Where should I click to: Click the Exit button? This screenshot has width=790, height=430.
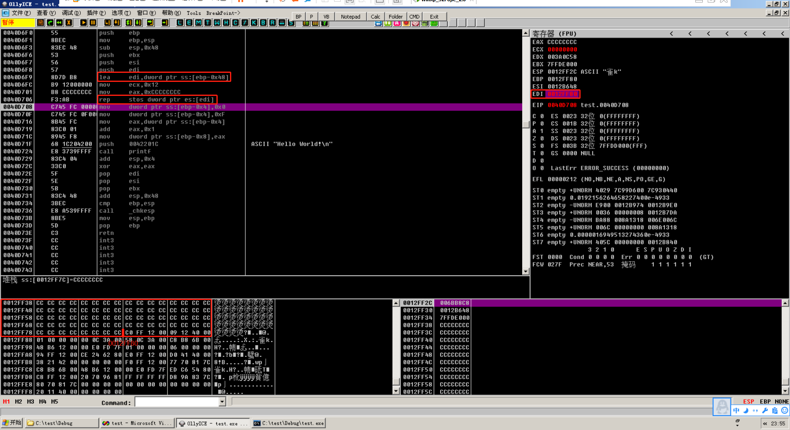[434, 16]
